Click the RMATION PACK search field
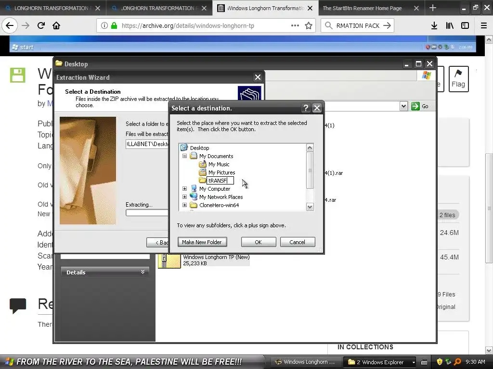The height and width of the screenshot is (369, 493). 358,26
